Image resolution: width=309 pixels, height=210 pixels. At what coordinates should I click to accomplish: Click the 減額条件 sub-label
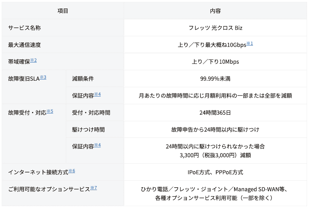coord(83,79)
